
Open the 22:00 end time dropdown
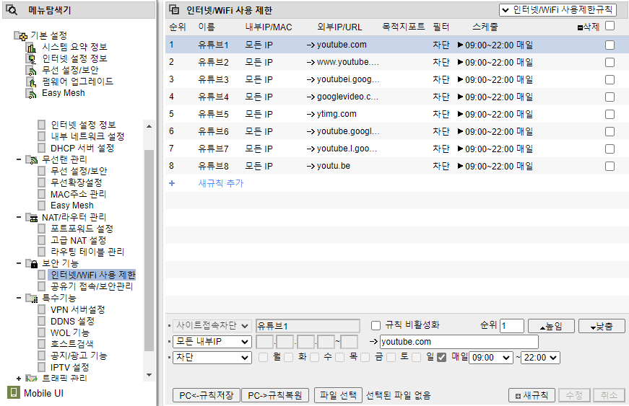point(540,357)
